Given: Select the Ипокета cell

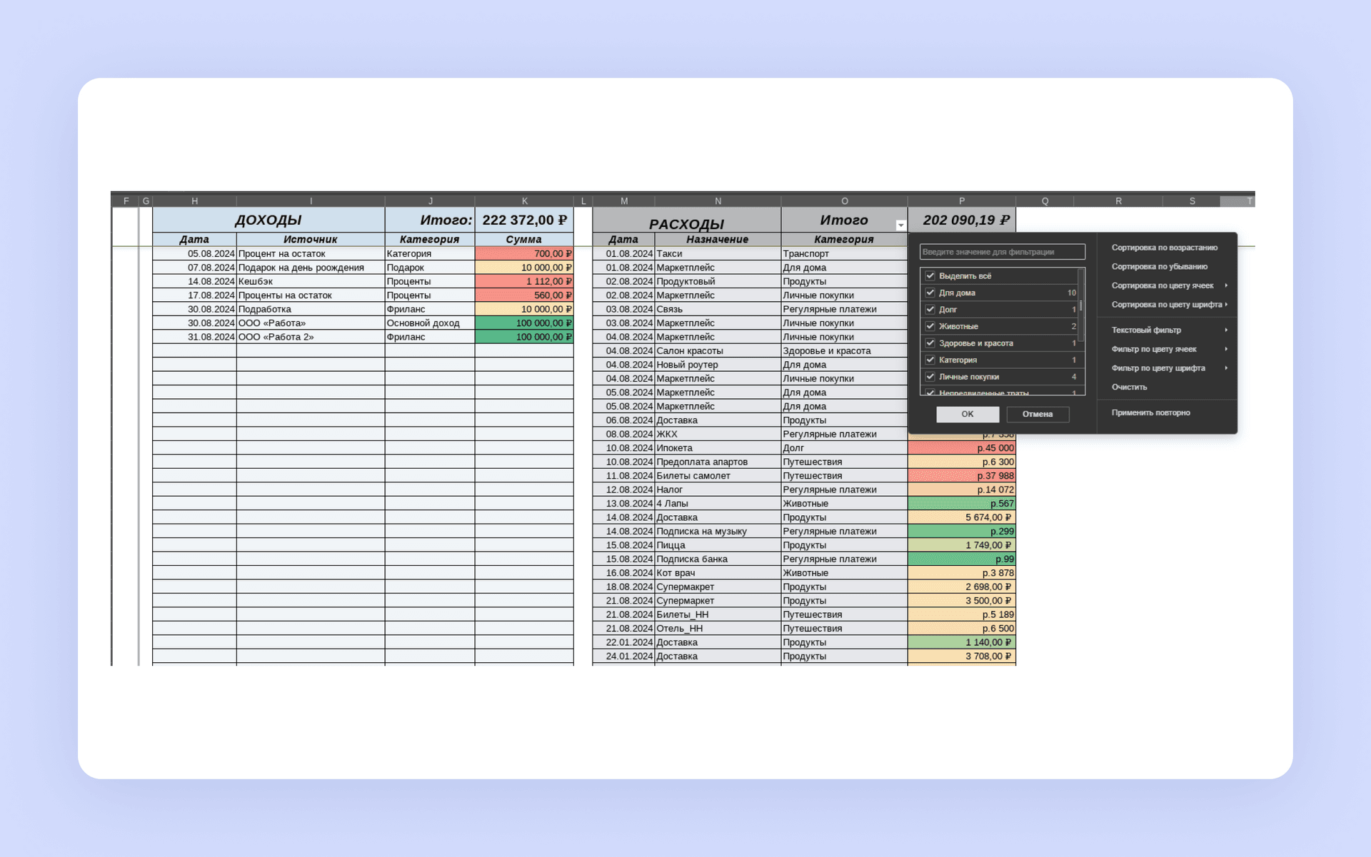Looking at the screenshot, I should (x=718, y=448).
